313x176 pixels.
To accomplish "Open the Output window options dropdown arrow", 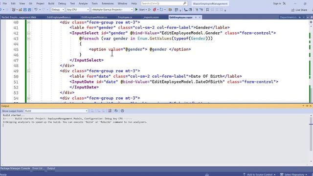I will tap(303, 106).
